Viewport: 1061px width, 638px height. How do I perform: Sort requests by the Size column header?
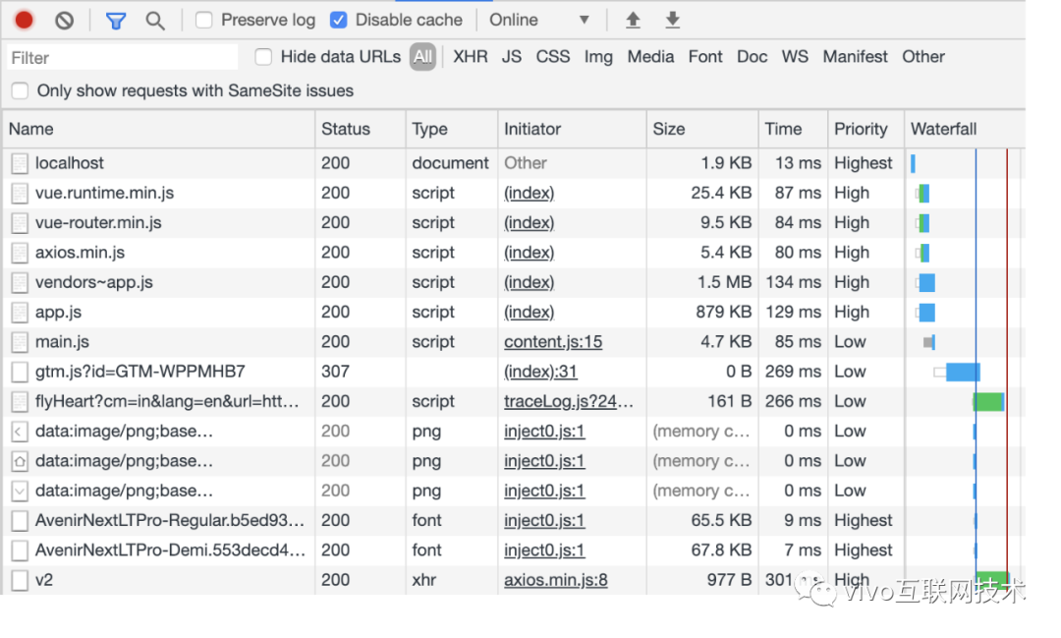coord(669,129)
